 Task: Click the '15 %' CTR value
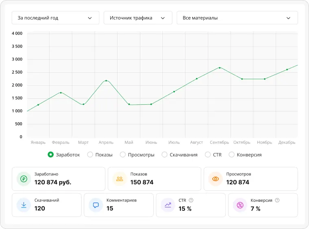click(x=185, y=209)
